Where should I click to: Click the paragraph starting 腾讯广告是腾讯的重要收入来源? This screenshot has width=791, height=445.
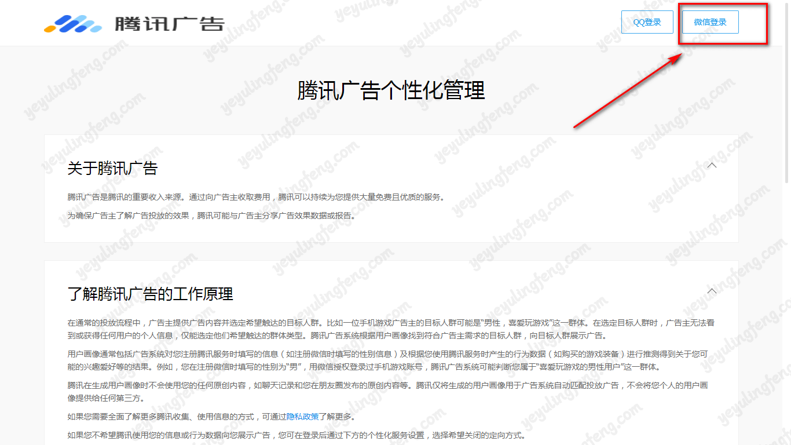point(256,197)
